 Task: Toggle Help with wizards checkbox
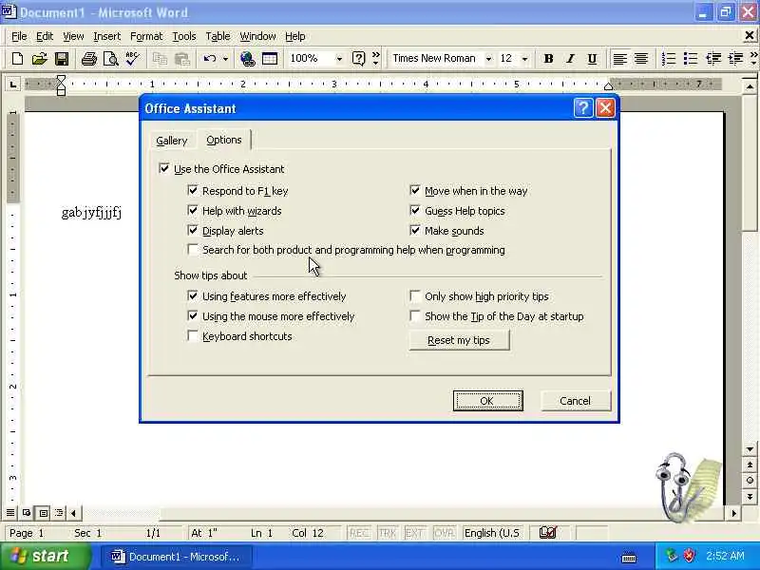point(193,210)
